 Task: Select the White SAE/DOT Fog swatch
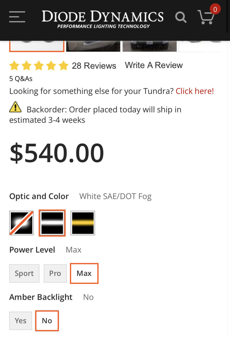pyautogui.click(x=52, y=223)
